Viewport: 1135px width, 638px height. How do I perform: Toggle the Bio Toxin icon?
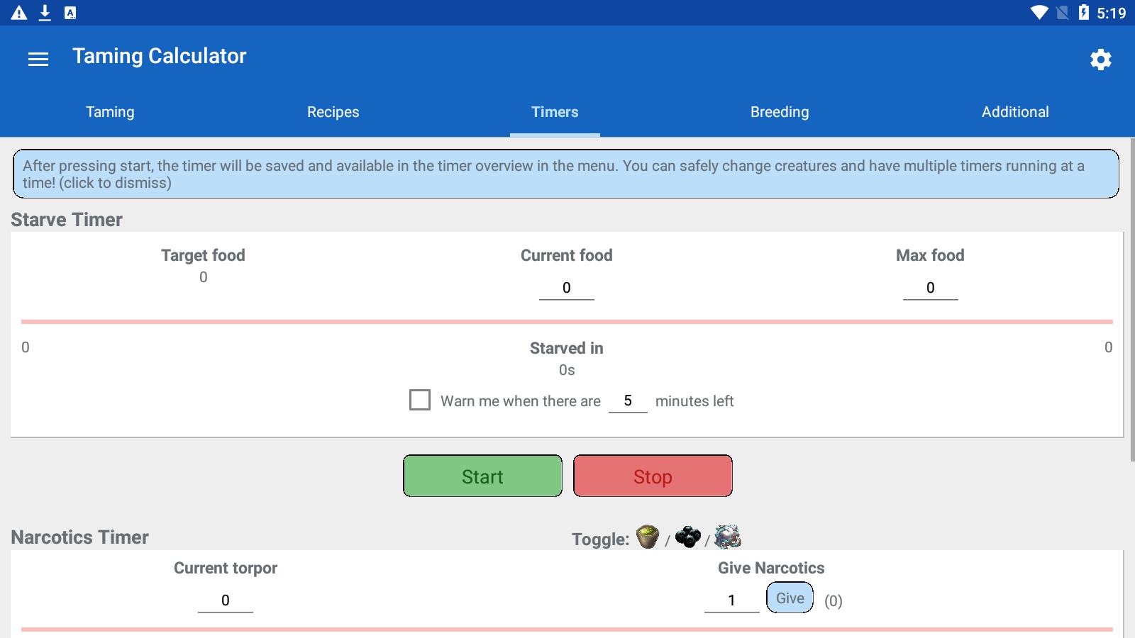click(x=727, y=537)
